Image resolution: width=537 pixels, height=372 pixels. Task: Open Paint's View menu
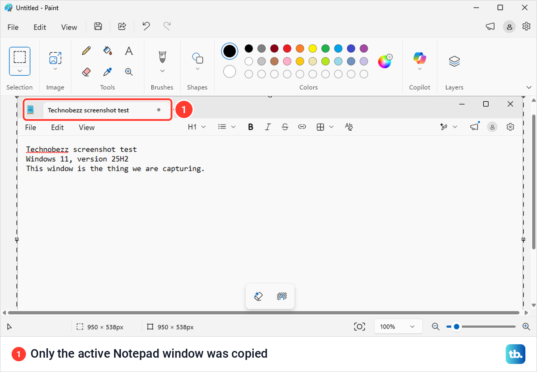click(69, 27)
